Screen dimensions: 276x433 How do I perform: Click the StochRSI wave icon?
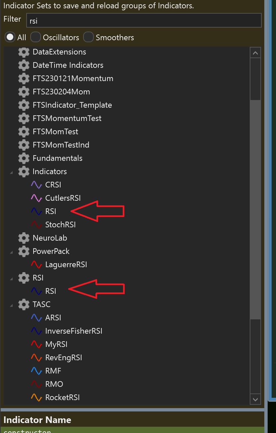[36, 225]
